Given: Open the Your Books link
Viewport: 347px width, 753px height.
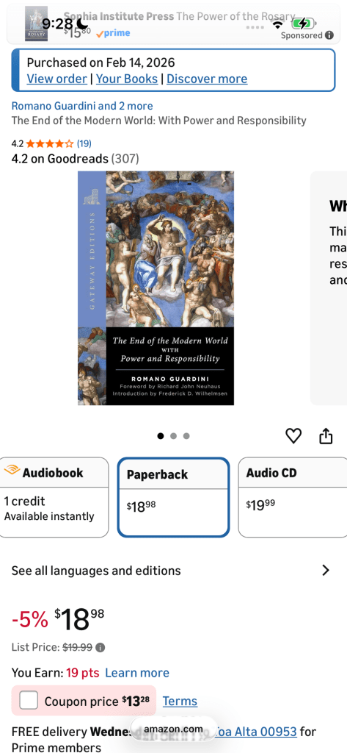Looking at the screenshot, I should click(x=127, y=79).
